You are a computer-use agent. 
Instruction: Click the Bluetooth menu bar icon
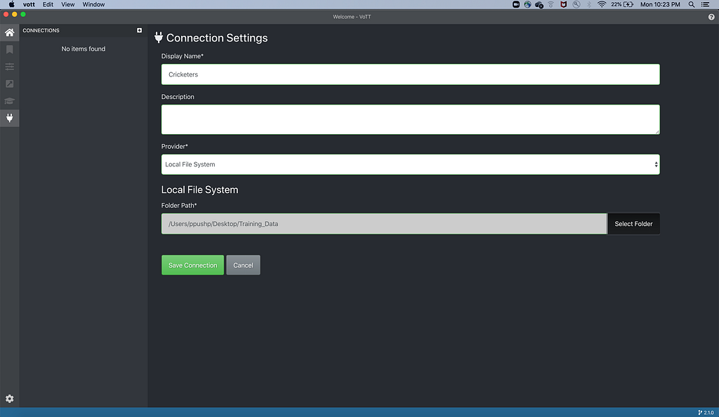[589, 5]
